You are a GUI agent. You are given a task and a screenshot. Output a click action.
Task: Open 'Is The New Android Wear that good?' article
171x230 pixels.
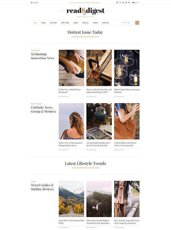click(70, 91)
